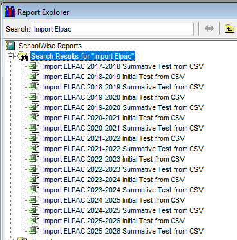This screenshot has height=240, width=237.
Task: Click the Excel icon for 2023-2024 Initial Test
Action: coord(34,180)
